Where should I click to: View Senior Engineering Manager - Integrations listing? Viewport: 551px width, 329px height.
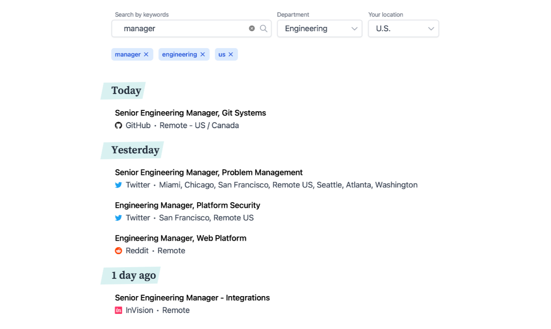pyautogui.click(x=192, y=298)
